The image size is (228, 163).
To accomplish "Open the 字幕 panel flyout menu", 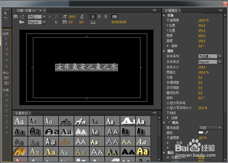I will [154, 10].
